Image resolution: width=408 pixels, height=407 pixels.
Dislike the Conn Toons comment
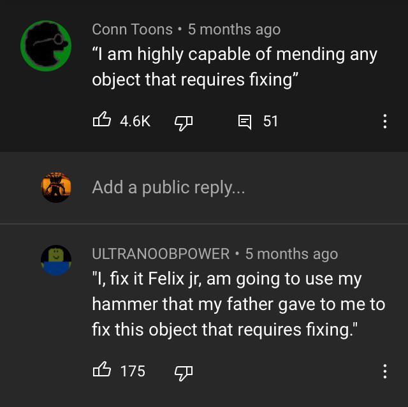pos(184,121)
